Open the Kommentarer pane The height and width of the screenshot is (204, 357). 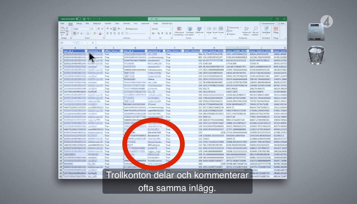(267, 23)
